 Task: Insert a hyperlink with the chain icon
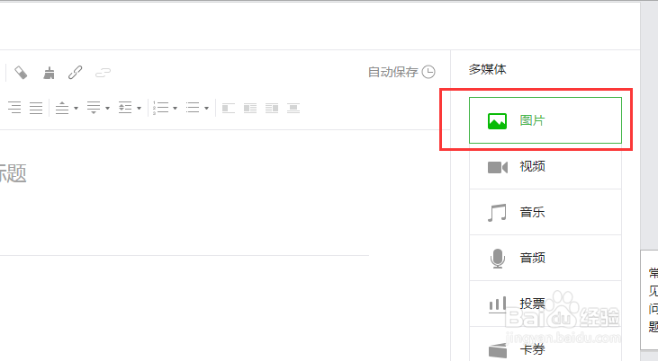coord(75,73)
